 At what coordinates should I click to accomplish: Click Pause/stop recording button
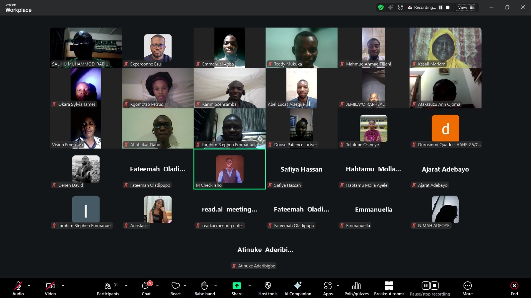point(430,288)
